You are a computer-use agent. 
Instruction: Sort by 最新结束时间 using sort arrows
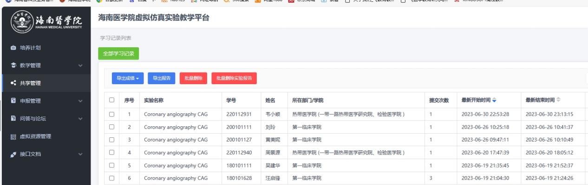(558, 100)
